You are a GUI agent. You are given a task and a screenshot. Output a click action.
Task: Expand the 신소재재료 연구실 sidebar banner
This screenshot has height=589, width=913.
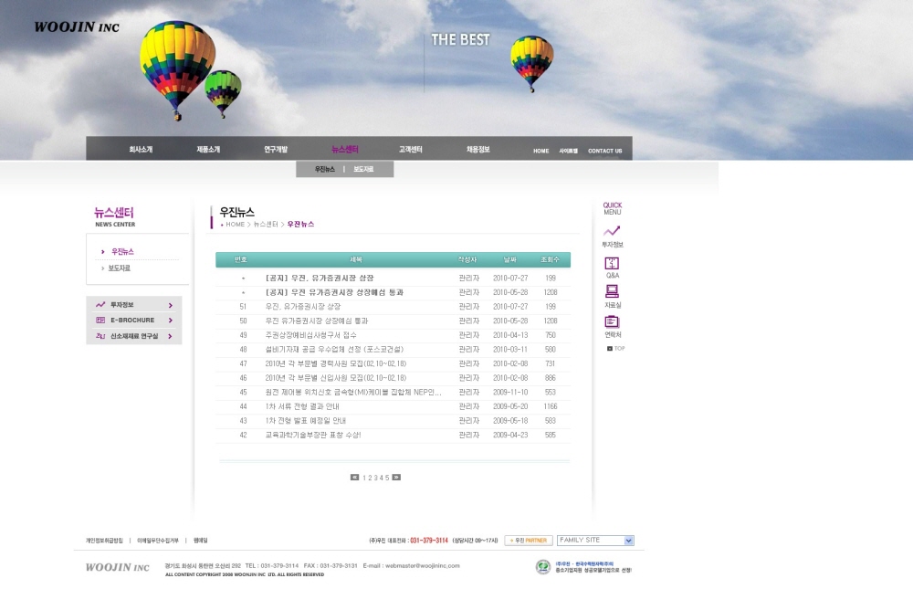[134, 336]
